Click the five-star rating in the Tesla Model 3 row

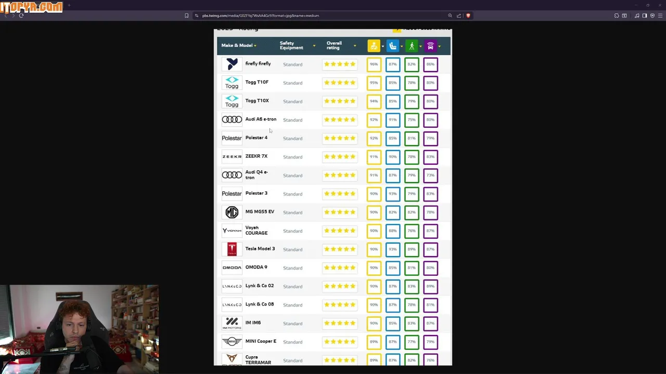[x=340, y=249]
